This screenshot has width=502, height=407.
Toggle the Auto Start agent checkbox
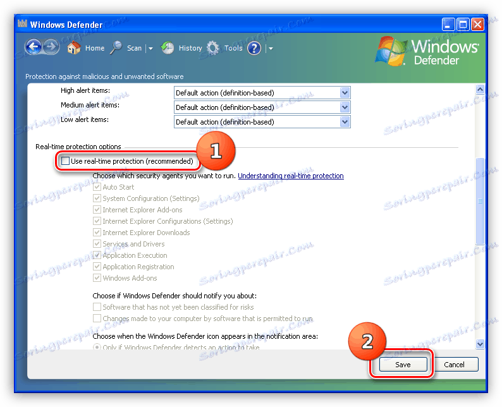97,187
